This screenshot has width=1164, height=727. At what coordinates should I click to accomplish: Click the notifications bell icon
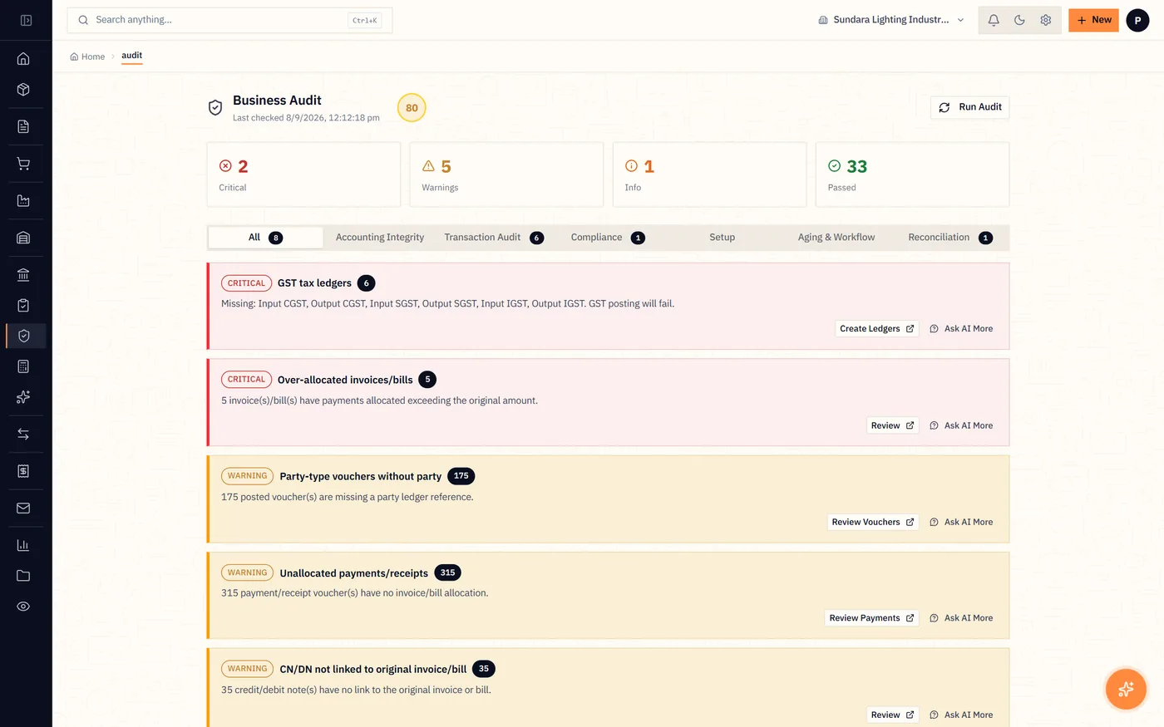coord(994,20)
